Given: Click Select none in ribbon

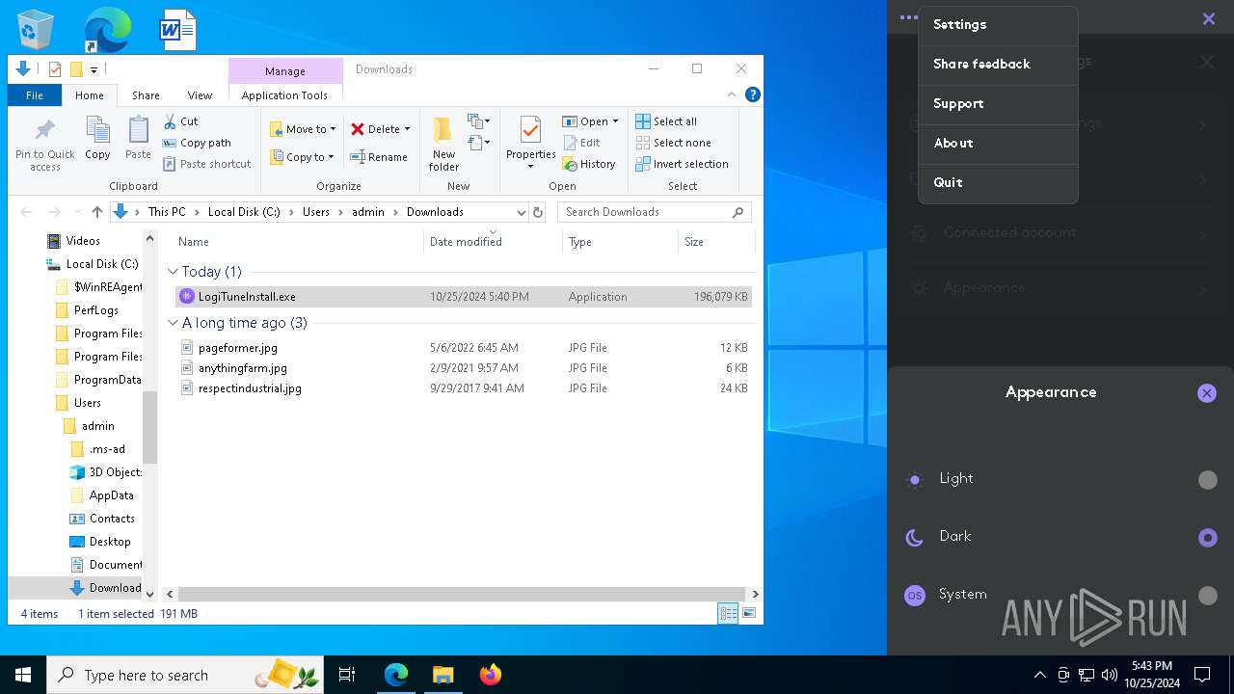Looking at the screenshot, I should point(673,143).
